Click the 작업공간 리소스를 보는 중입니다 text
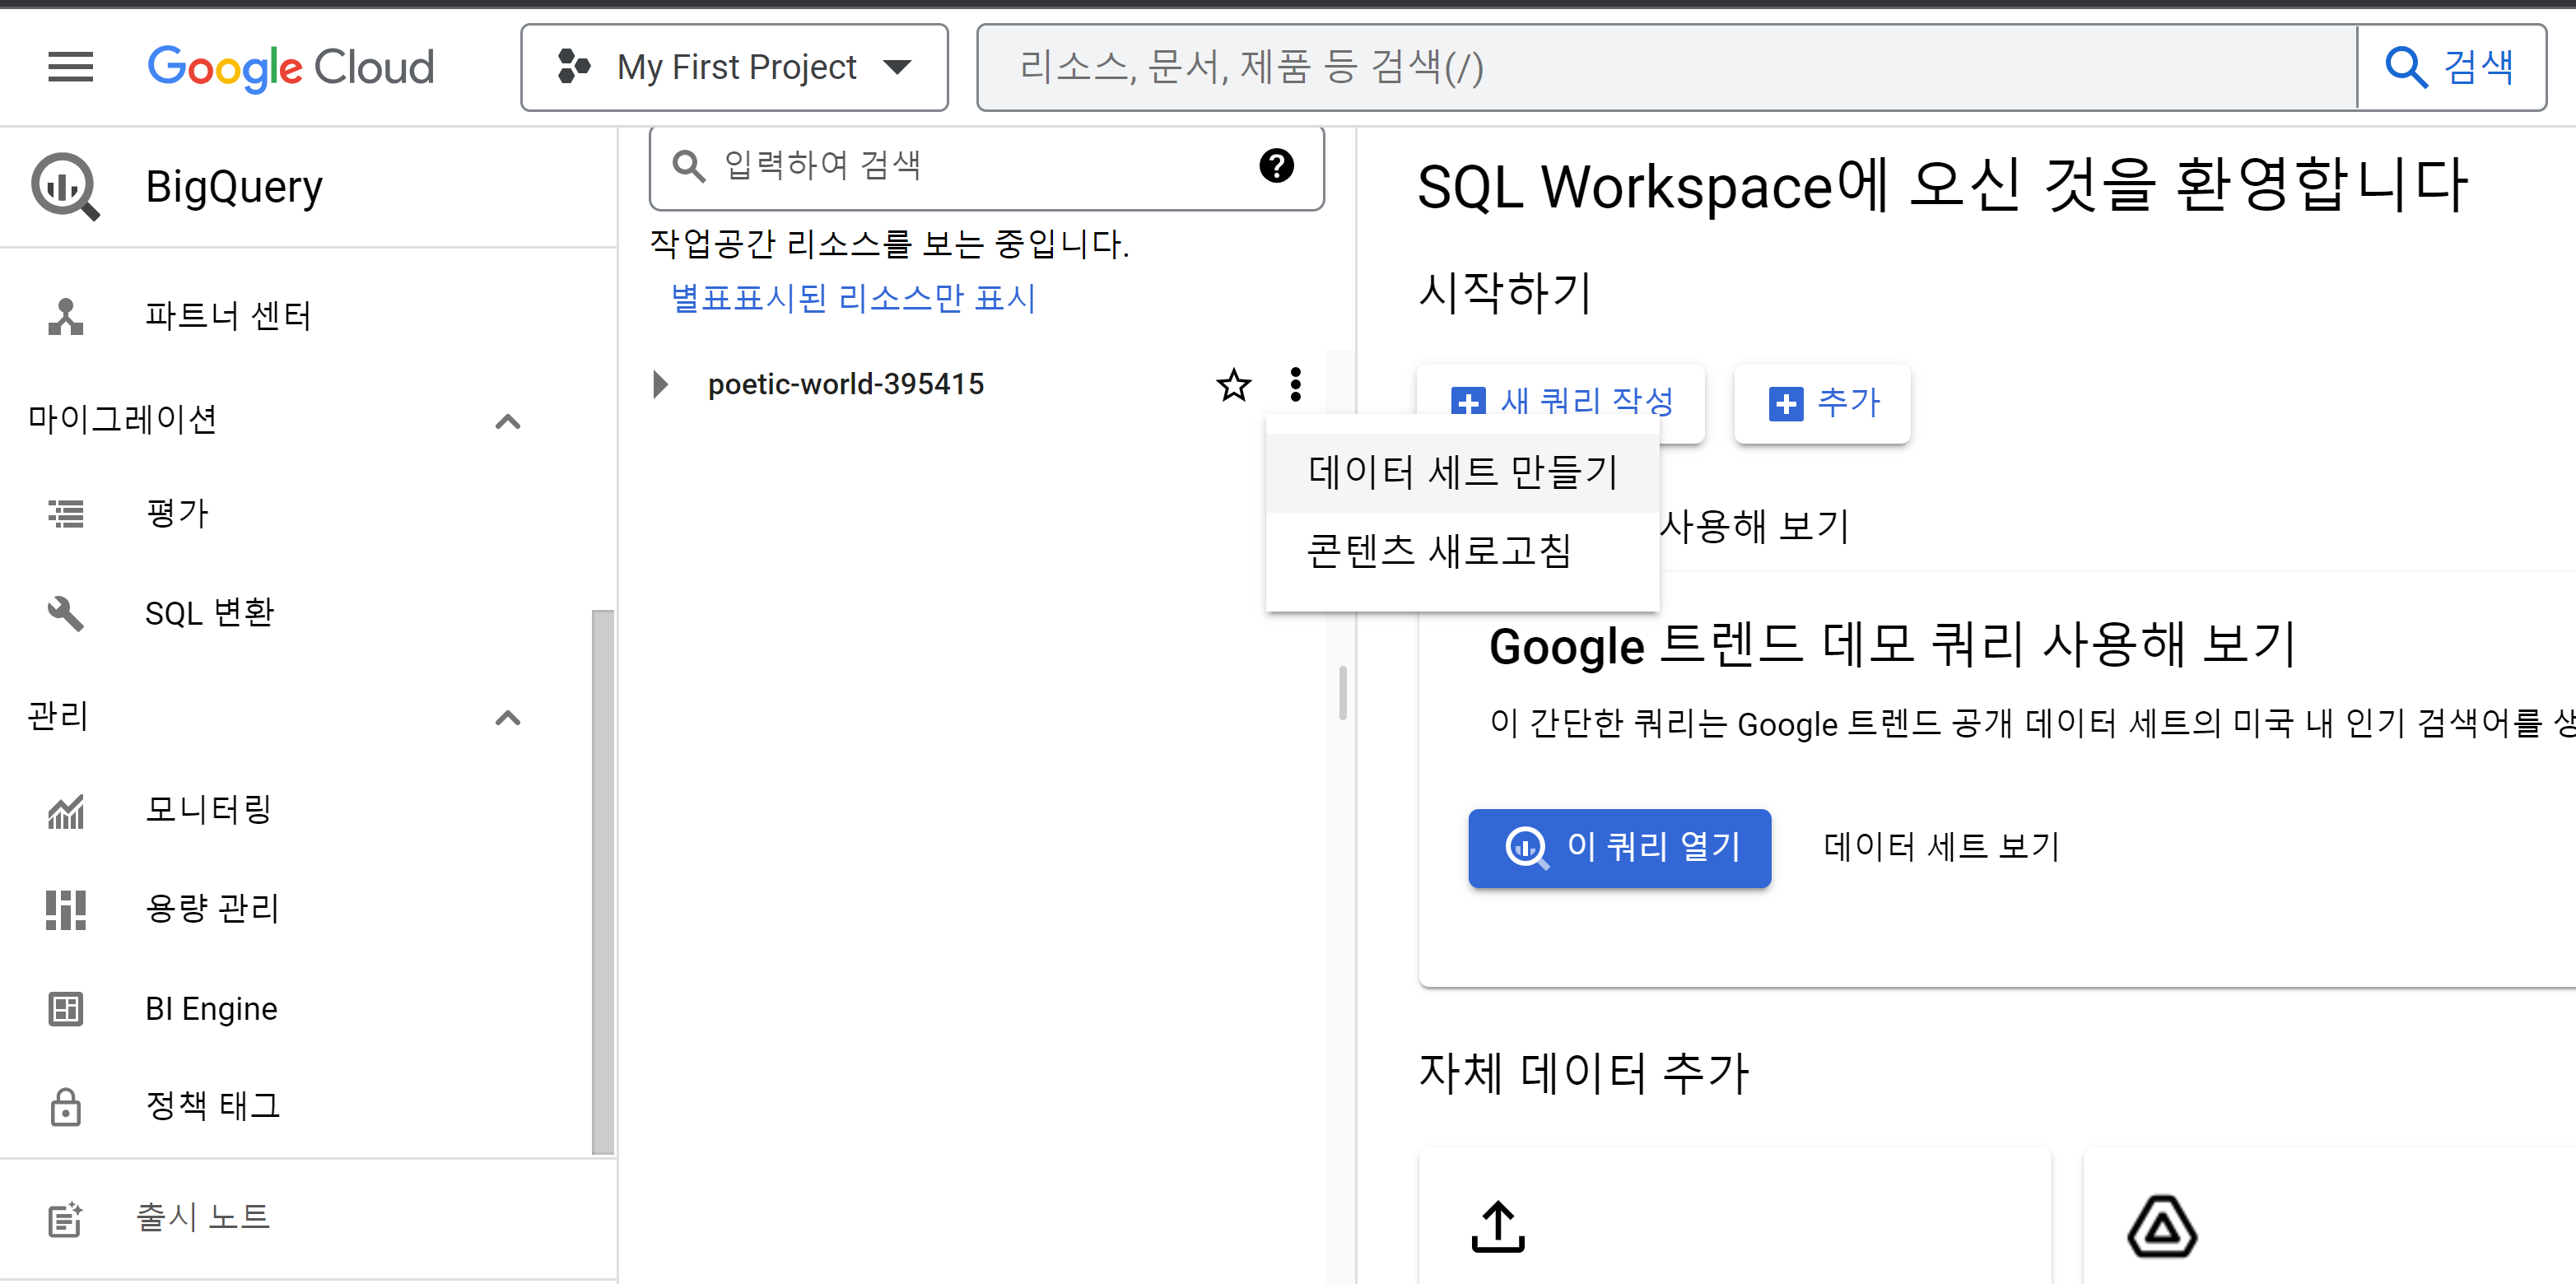The width and height of the screenshot is (2576, 1284). click(889, 243)
